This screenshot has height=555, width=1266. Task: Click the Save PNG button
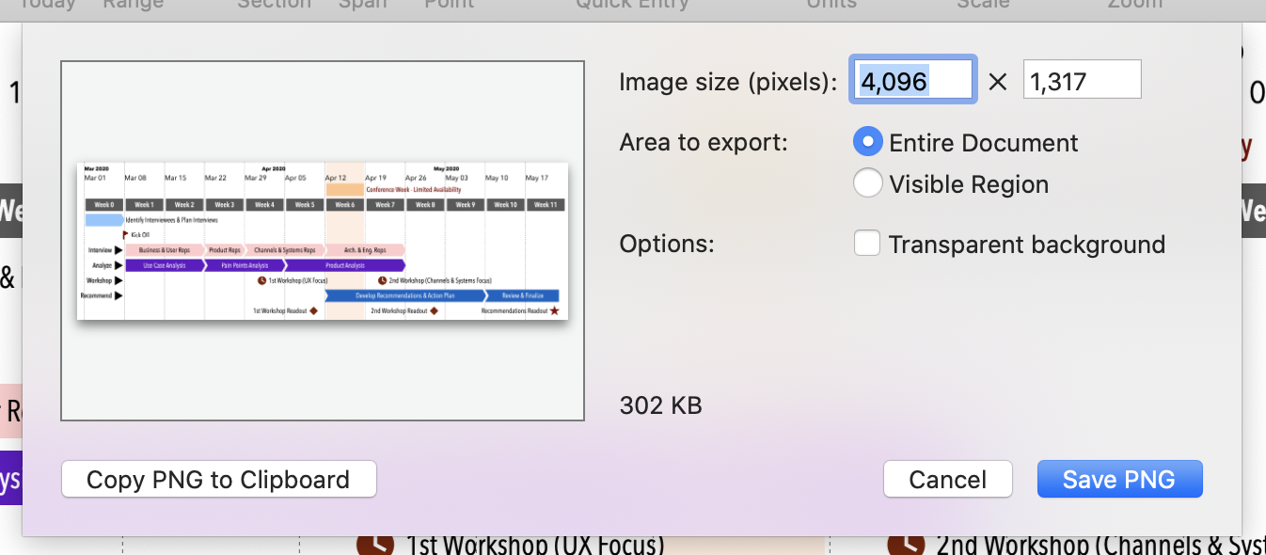click(x=1119, y=480)
